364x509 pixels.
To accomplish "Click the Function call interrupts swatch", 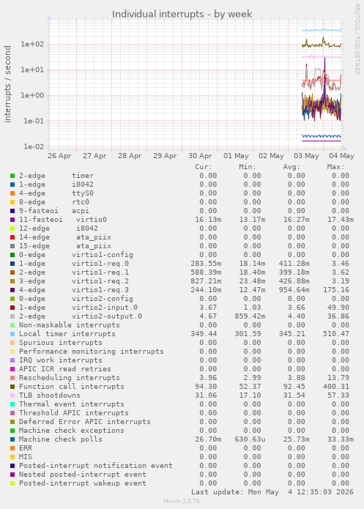I will (x=12, y=387).
